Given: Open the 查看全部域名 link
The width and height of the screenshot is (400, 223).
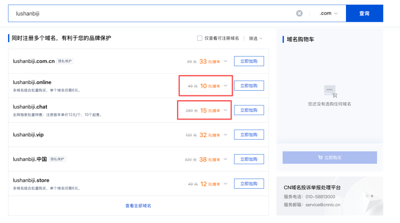Looking at the screenshot, I should 138,206.
